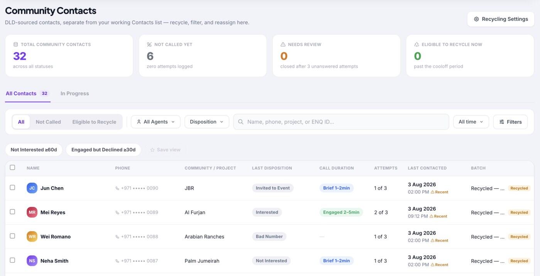Click Brief 1–2min badge in Jun Chen's row
The image size is (540, 276).
click(336, 188)
